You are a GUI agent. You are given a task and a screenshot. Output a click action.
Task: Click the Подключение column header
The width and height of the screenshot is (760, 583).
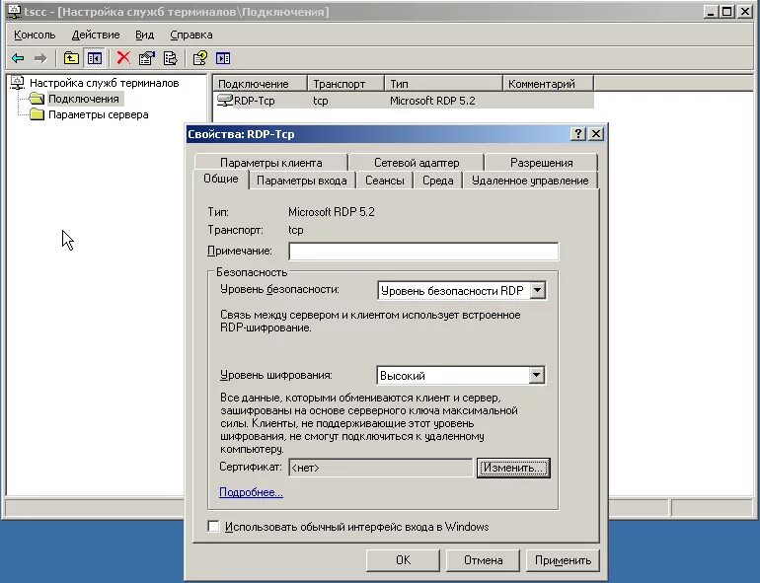[260, 83]
